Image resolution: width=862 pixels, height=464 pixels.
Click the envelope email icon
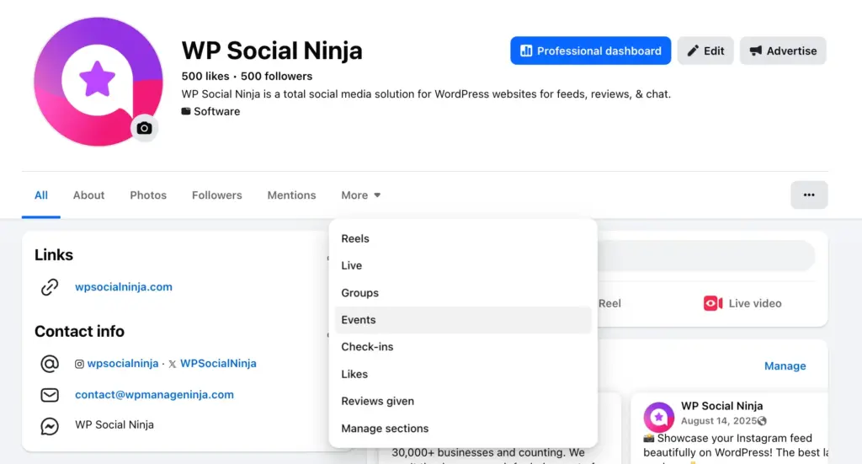pos(50,395)
